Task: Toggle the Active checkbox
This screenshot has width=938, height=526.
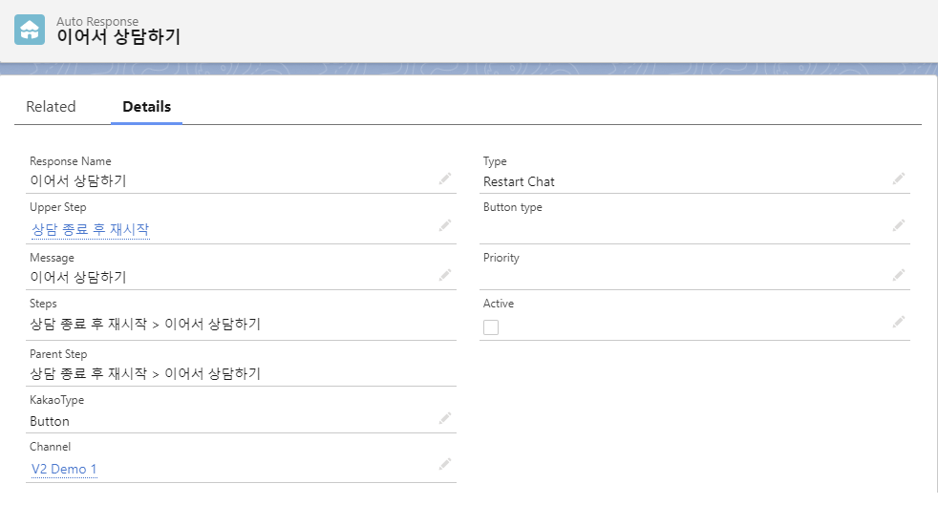Action: coord(491,327)
